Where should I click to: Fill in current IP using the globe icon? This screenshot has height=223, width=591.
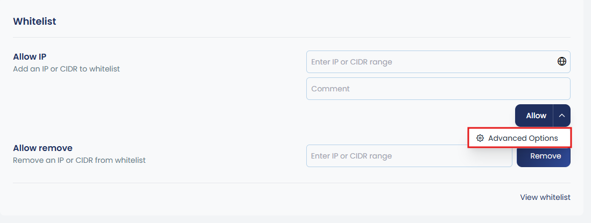tap(561, 61)
